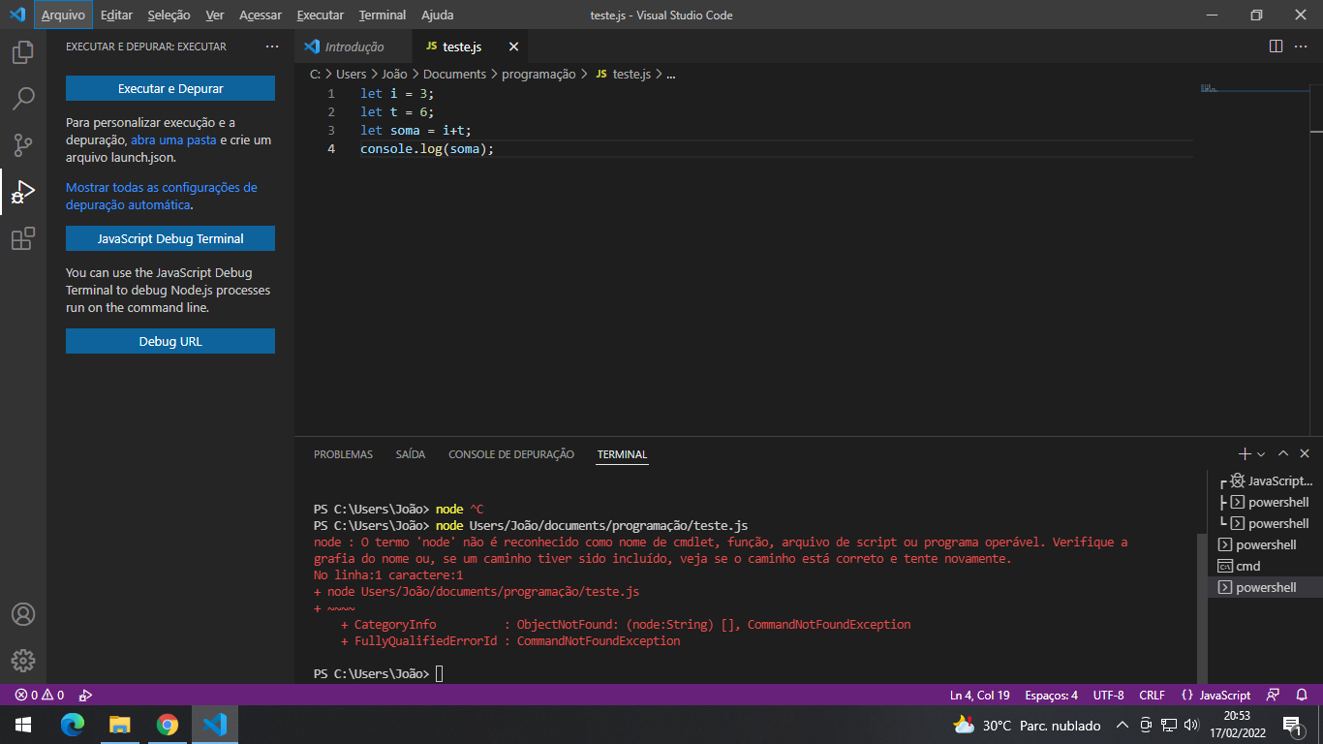Click errors and warnings status indicator
Image resolution: width=1323 pixels, height=744 pixels.
(x=39, y=695)
